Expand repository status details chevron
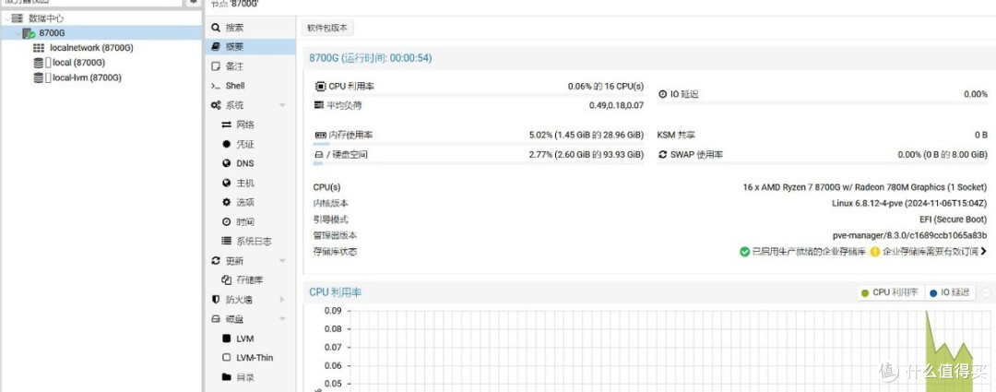This screenshot has height=392, width=996. 984,252
